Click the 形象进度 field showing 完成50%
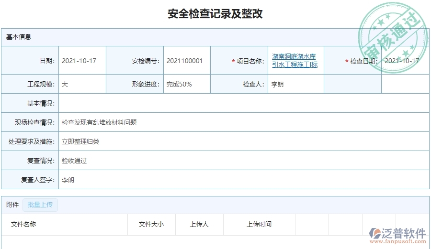The height and width of the screenshot is (249, 431). 187,84
